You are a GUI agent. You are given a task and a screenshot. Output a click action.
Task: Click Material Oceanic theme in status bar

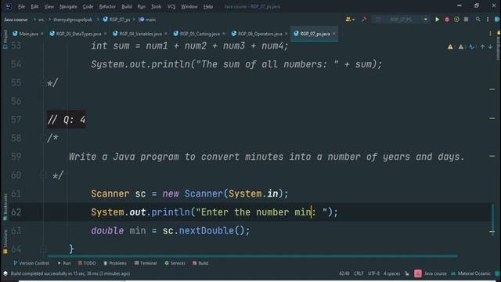pyautogui.click(x=471, y=273)
